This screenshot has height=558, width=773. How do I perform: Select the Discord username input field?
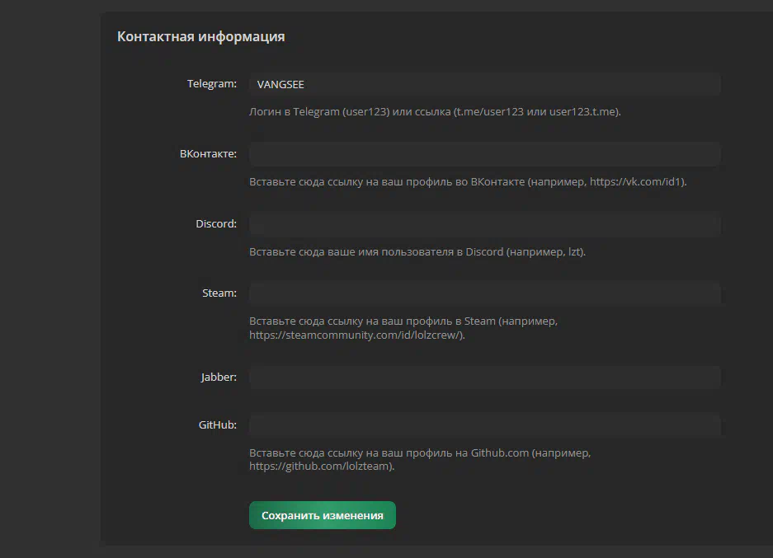[x=484, y=224]
